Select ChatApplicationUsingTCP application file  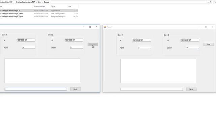click(x=10, y=10)
